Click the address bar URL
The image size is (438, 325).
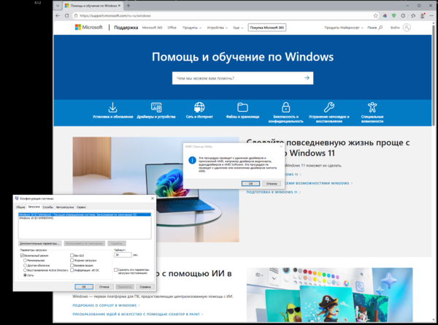coord(115,15)
